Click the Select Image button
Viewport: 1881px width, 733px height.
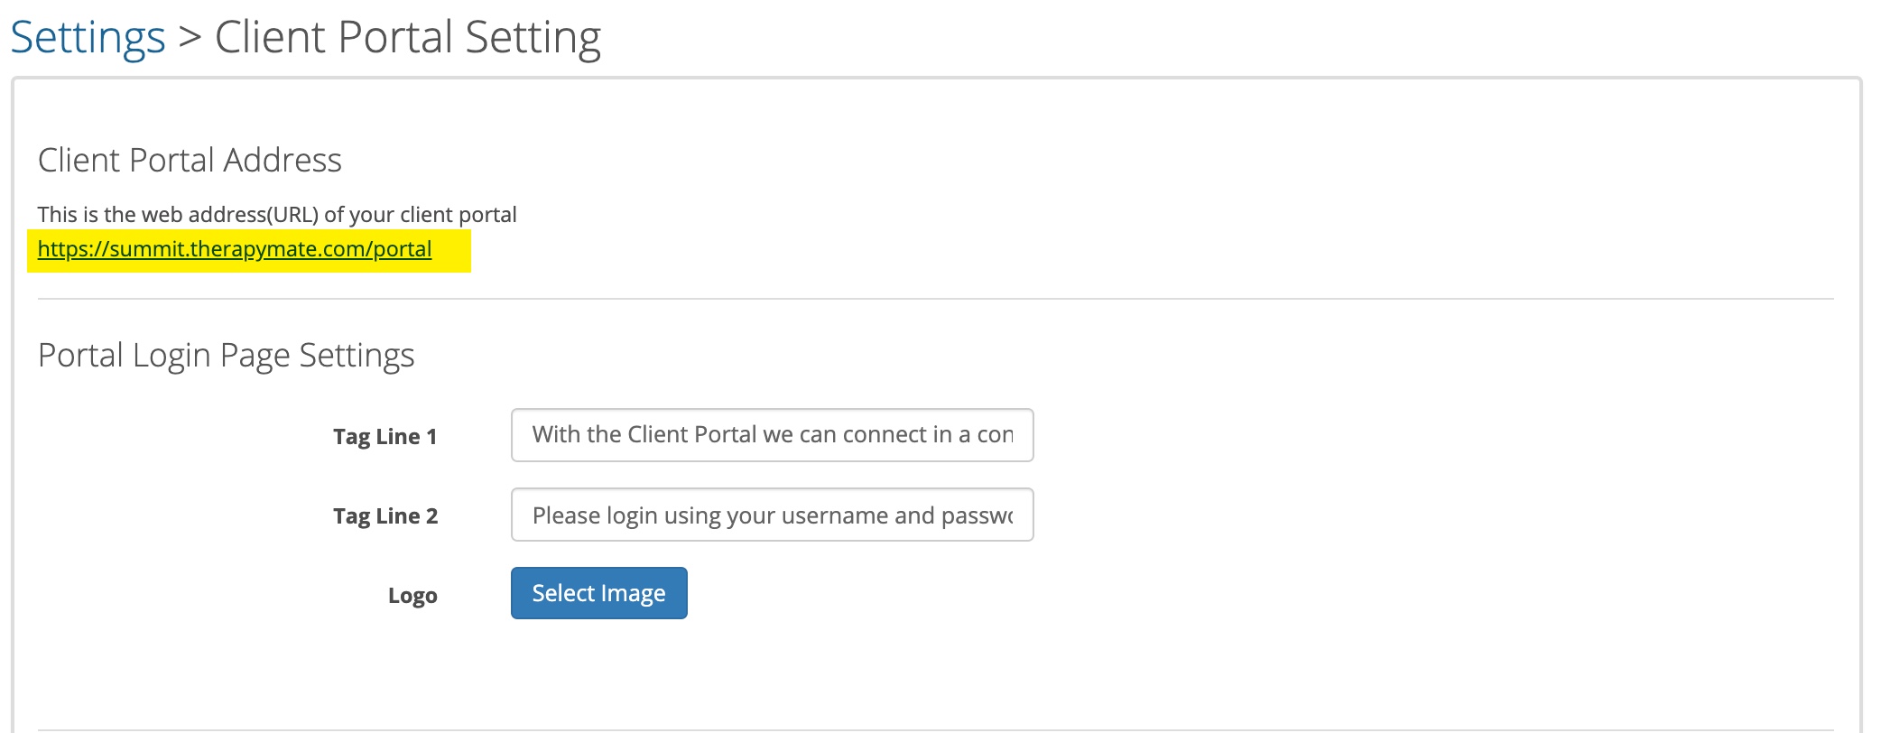coord(598,593)
